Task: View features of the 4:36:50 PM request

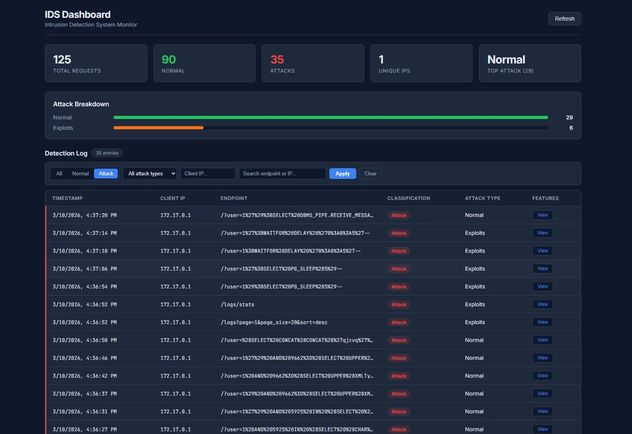Action: [x=542, y=340]
